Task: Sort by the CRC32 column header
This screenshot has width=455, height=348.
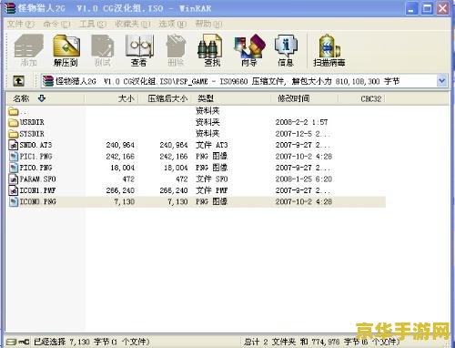Action: click(x=361, y=98)
